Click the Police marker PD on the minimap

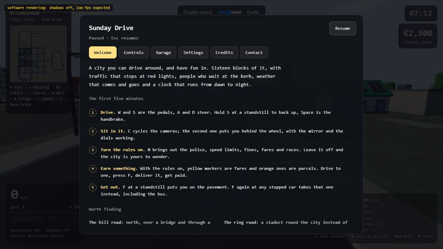[x=22, y=58]
